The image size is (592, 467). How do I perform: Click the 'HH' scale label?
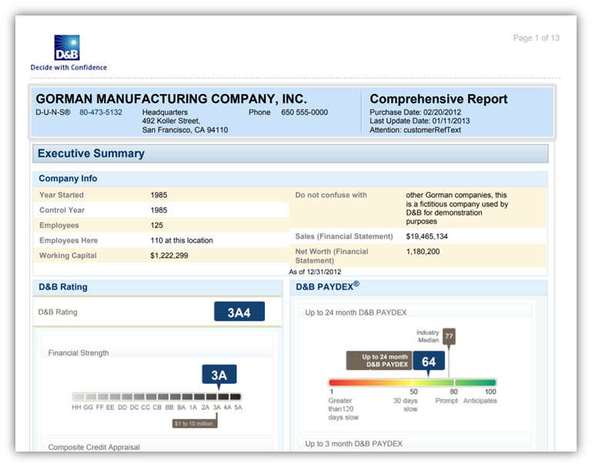click(x=76, y=408)
